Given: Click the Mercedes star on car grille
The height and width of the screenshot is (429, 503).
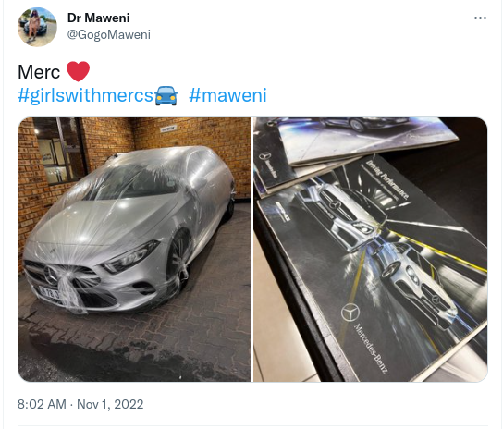Looking at the screenshot, I should coord(52,276).
